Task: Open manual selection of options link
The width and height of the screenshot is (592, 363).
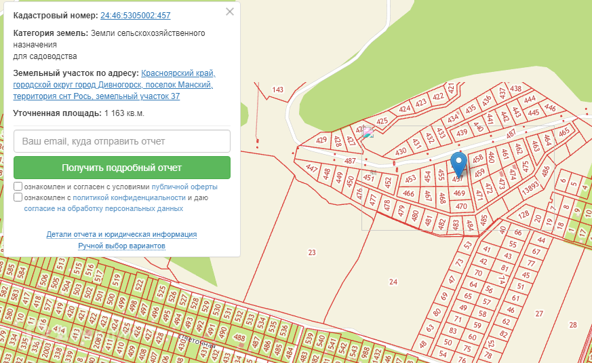Action: (x=121, y=246)
